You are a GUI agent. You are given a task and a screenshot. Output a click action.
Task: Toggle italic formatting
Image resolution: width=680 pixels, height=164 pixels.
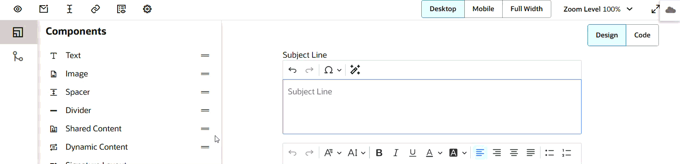(396, 153)
